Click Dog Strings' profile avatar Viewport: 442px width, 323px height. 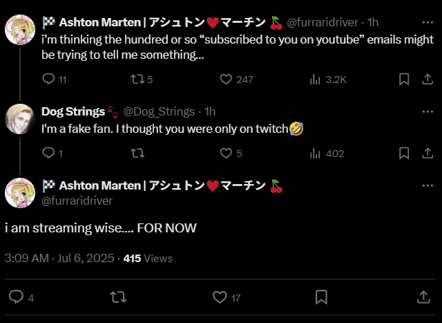point(19,119)
